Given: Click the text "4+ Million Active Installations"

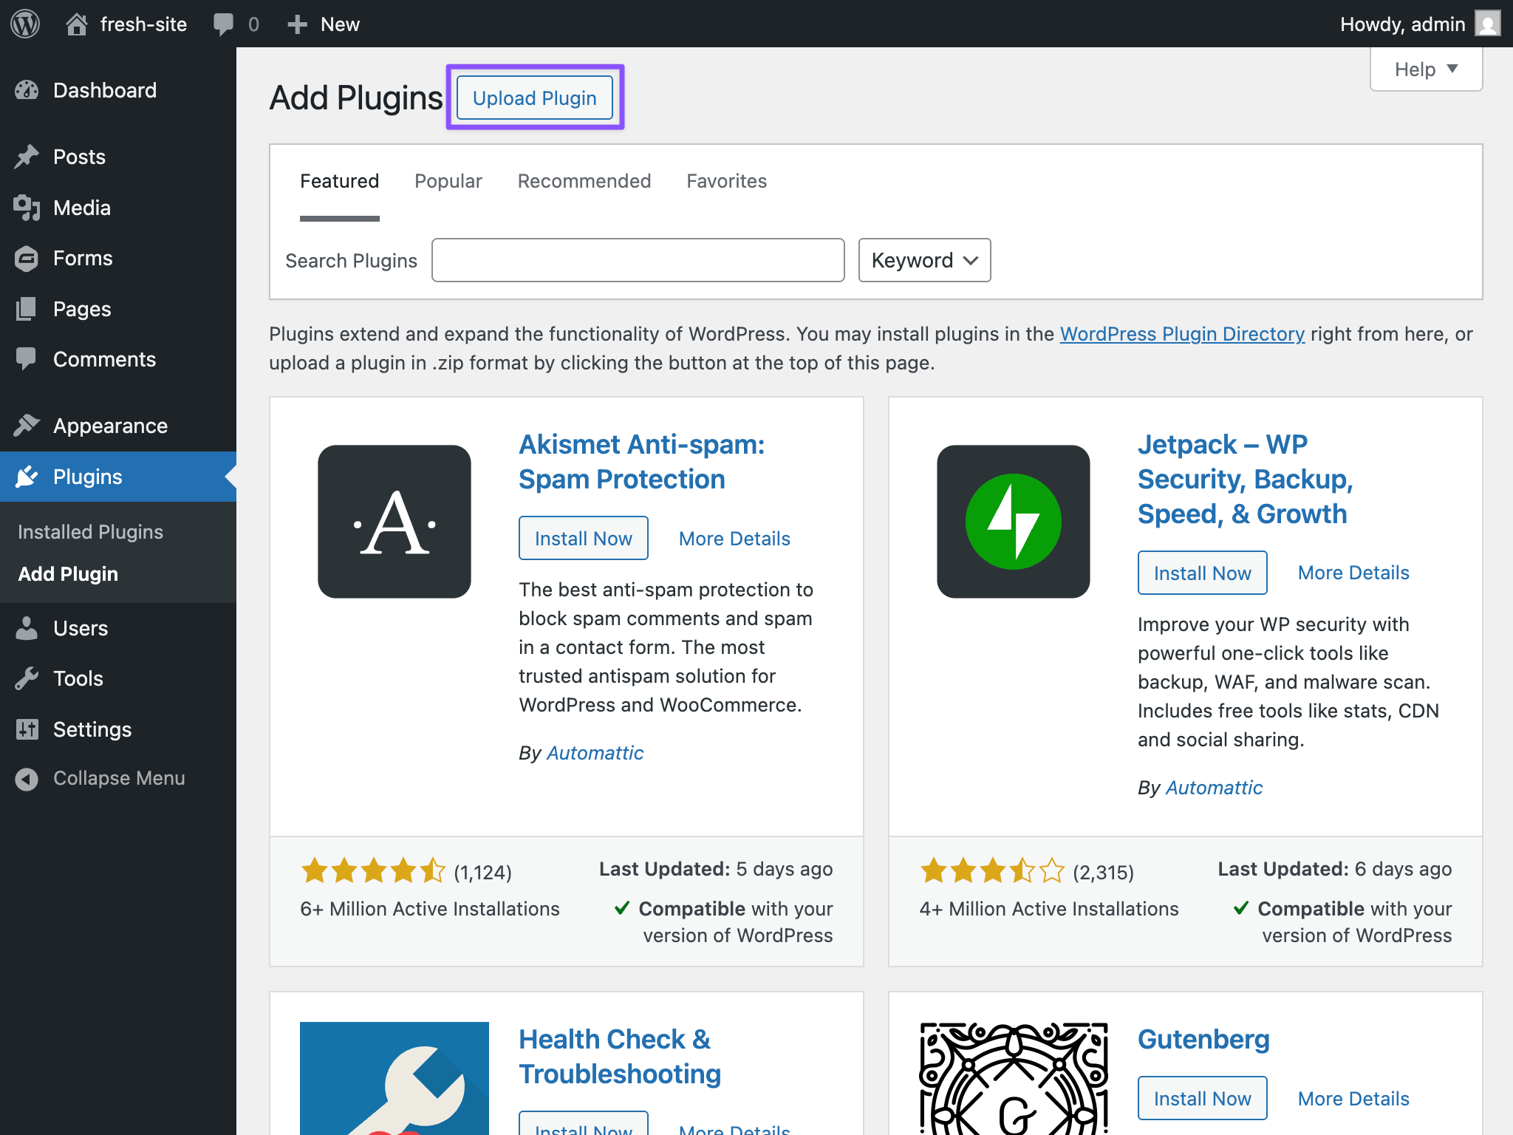Looking at the screenshot, I should pyautogui.click(x=1049, y=909).
